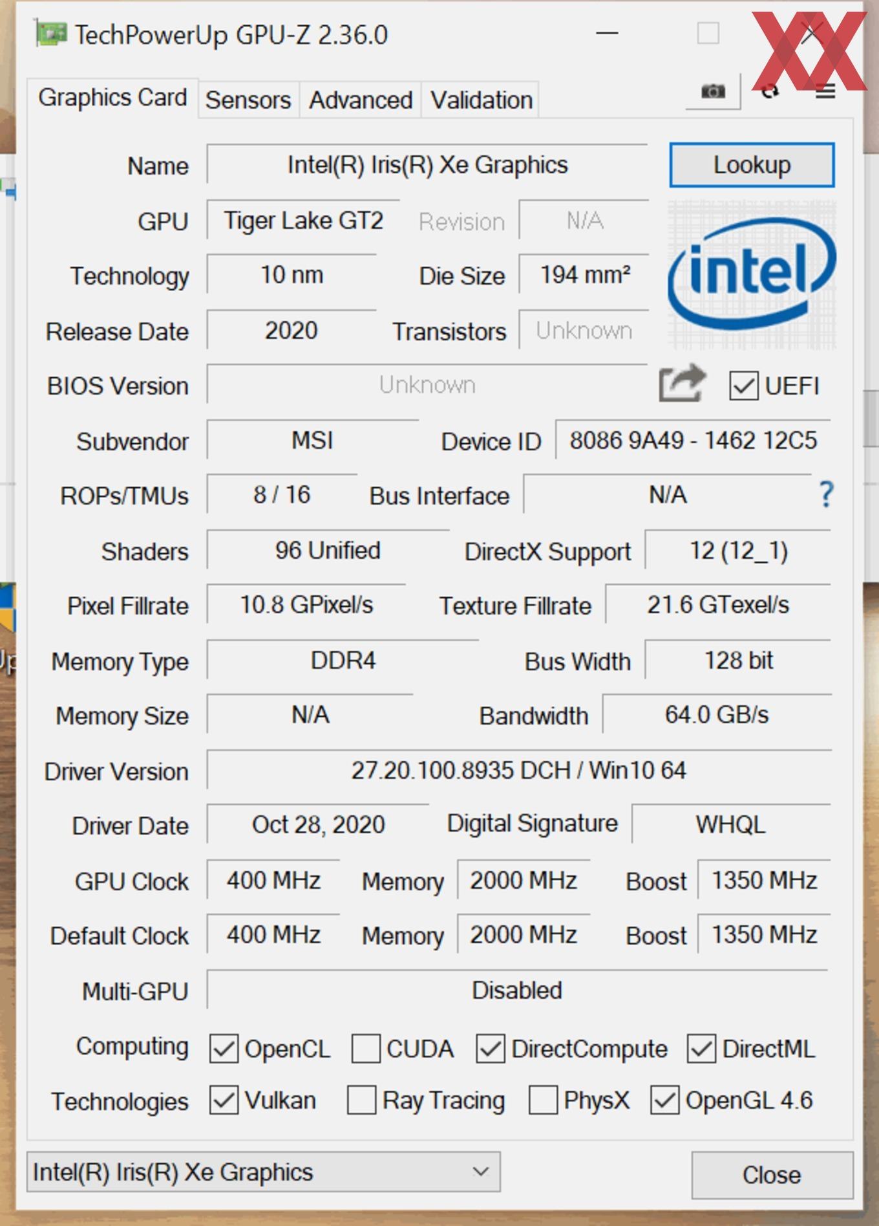Click the Bandwidth value 64.0 GB/s
This screenshot has width=879, height=1226.
tap(717, 714)
